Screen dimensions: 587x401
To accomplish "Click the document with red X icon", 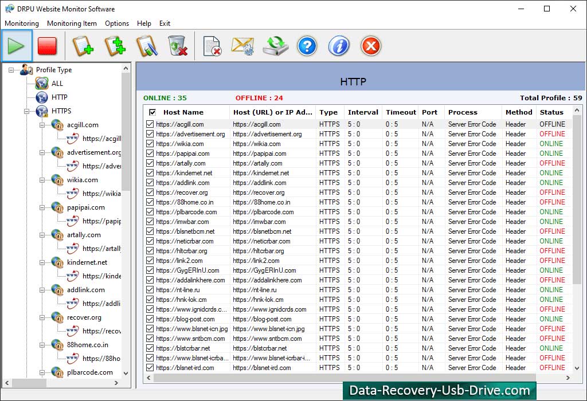I will tap(212, 46).
